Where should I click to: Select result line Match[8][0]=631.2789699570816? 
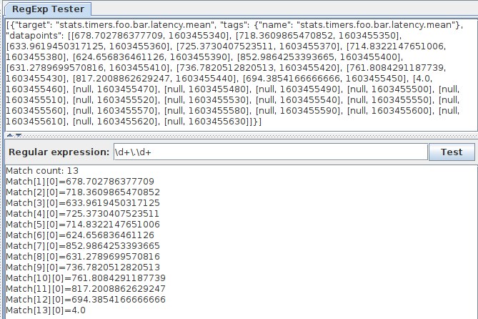pyautogui.click(x=83, y=257)
